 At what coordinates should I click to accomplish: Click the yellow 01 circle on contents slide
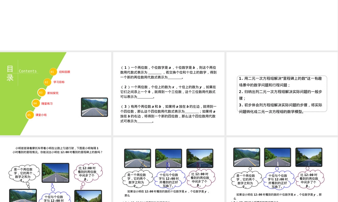pos(53,72)
